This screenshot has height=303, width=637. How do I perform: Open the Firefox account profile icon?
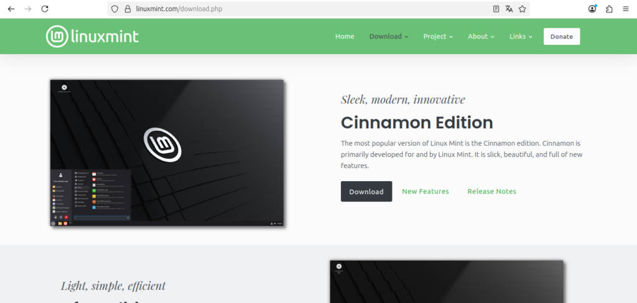(592, 9)
